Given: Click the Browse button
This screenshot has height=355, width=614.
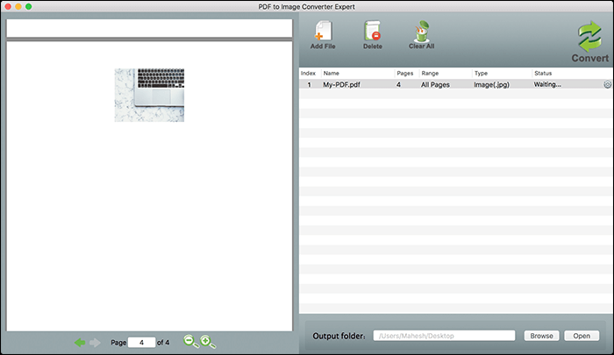Looking at the screenshot, I should pos(541,336).
